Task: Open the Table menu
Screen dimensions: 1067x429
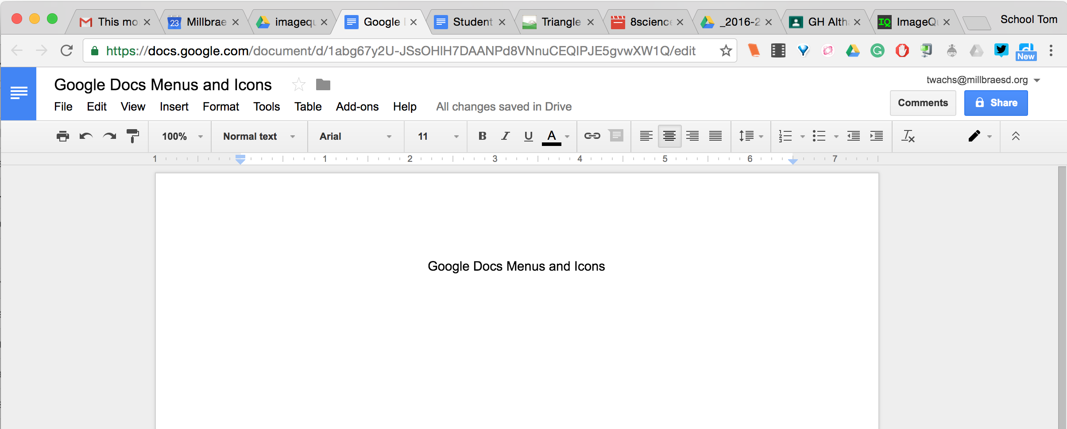Action: pyautogui.click(x=308, y=107)
